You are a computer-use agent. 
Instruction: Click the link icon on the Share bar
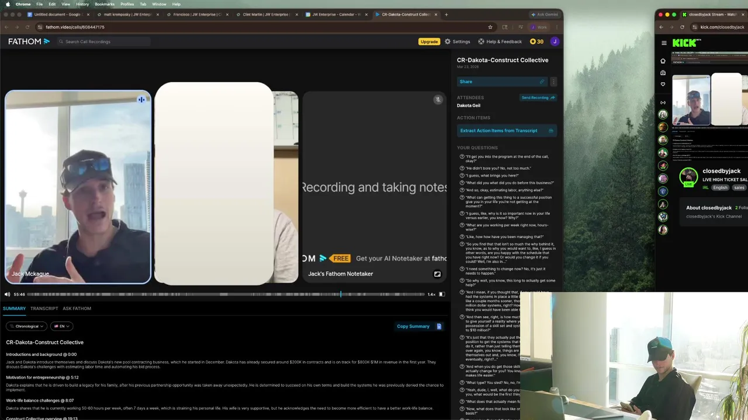(542, 82)
